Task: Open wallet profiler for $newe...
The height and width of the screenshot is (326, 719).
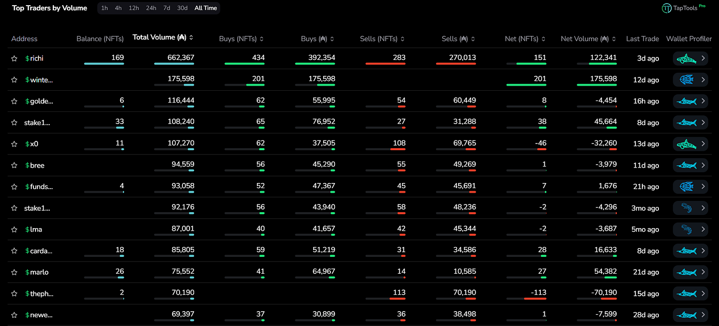Action: pyautogui.click(x=691, y=315)
